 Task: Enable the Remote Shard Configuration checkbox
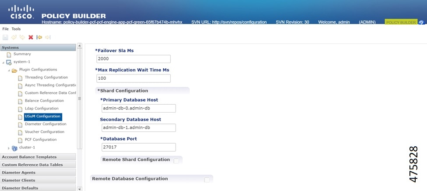tap(176, 161)
